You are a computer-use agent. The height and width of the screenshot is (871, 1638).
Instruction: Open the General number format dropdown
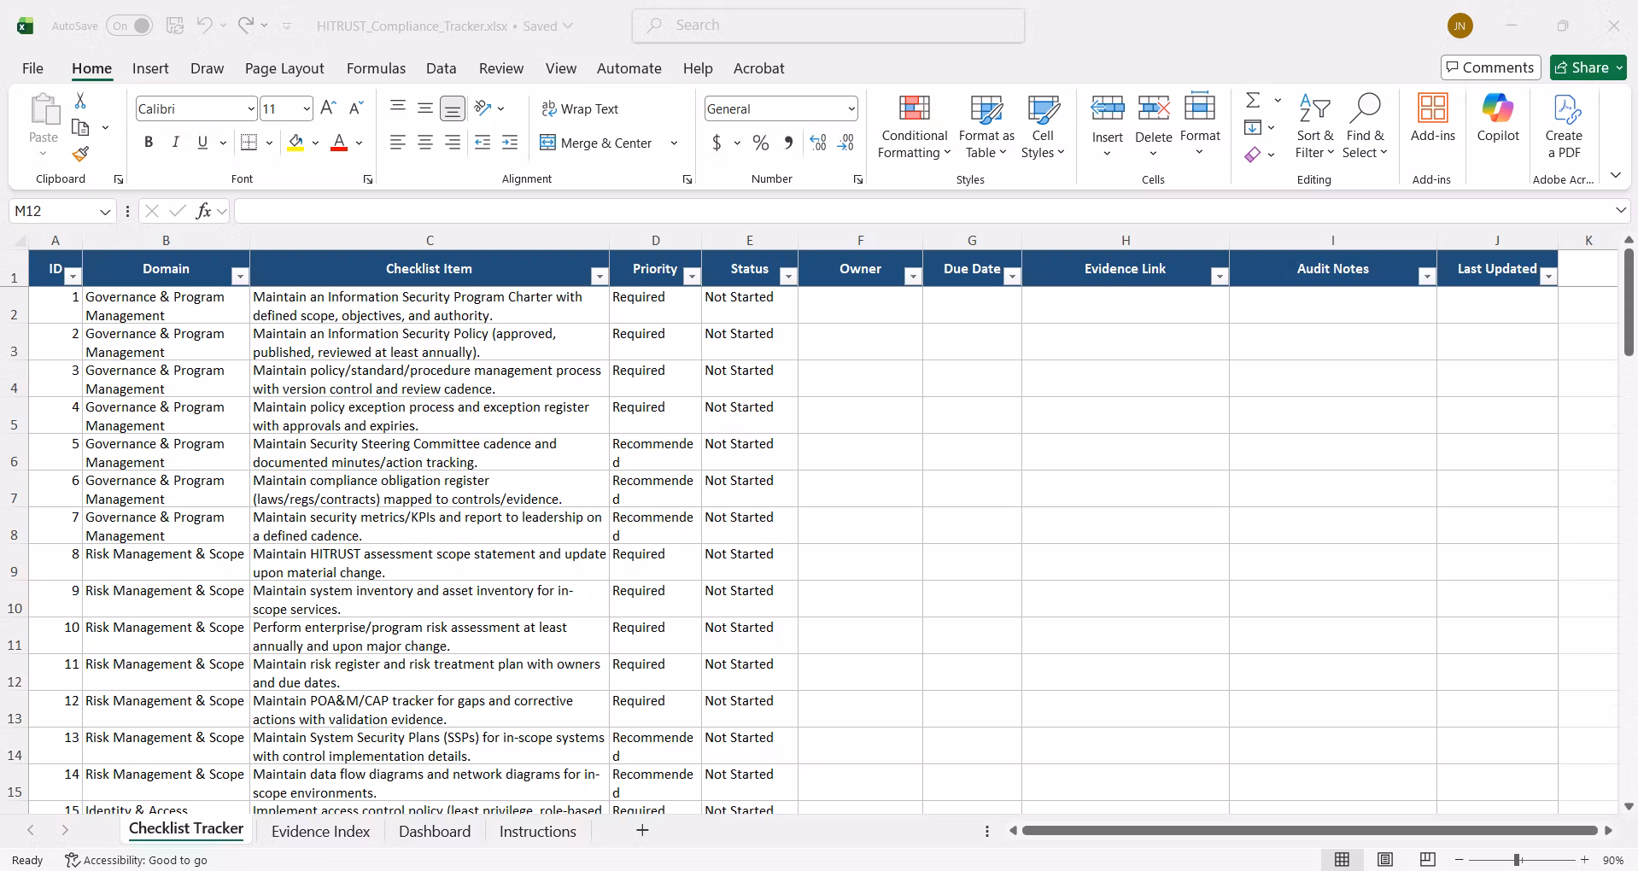coord(851,108)
